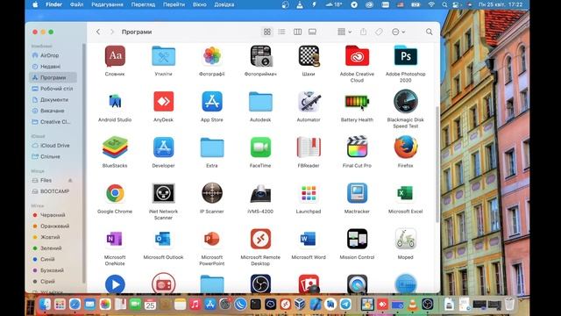
Task: Select the Mactracker app icon
Action: [x=357, y=193]
